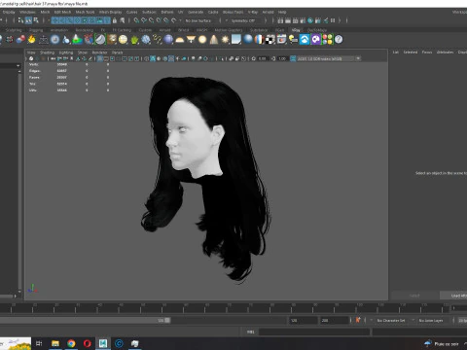Click the MEL command line input

pyautogui.click(x=314, y=332)
